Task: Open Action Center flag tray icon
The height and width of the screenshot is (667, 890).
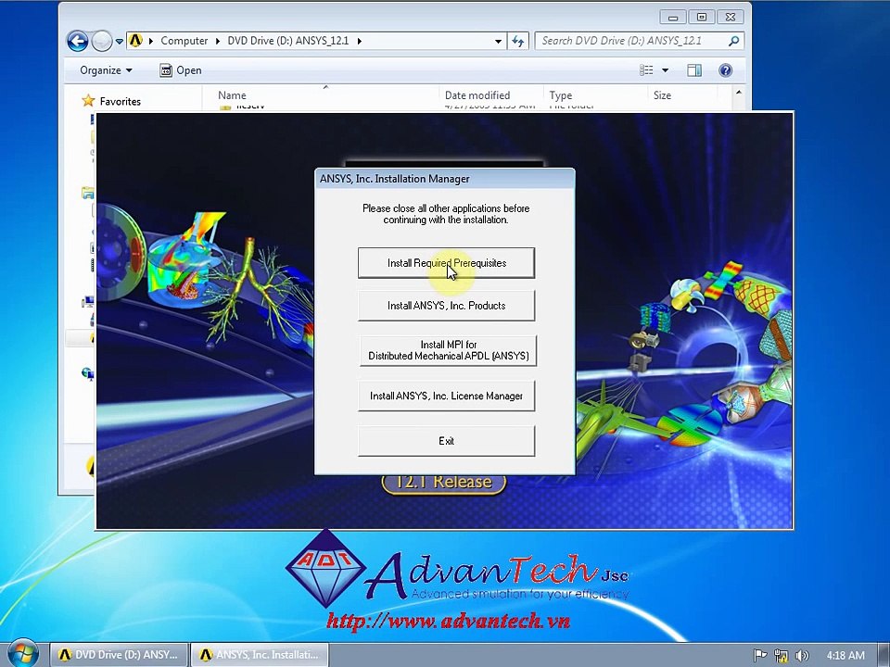Action: pyautogui.click(x=760, y=655)
